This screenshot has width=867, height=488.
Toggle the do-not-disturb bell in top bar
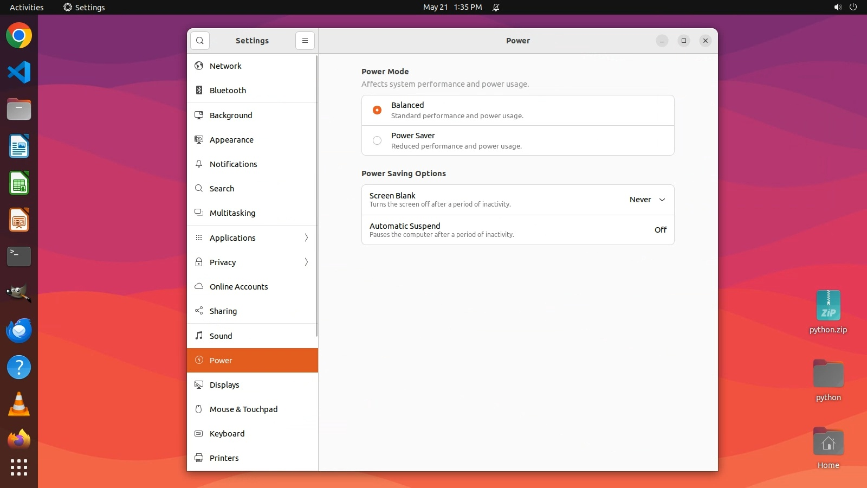coord(496,8)
